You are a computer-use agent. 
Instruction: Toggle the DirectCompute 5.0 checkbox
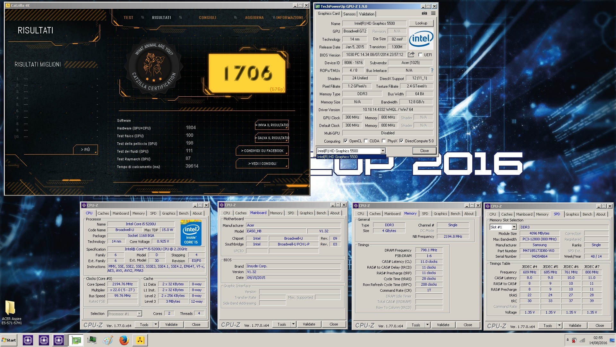tap(401, 141)
